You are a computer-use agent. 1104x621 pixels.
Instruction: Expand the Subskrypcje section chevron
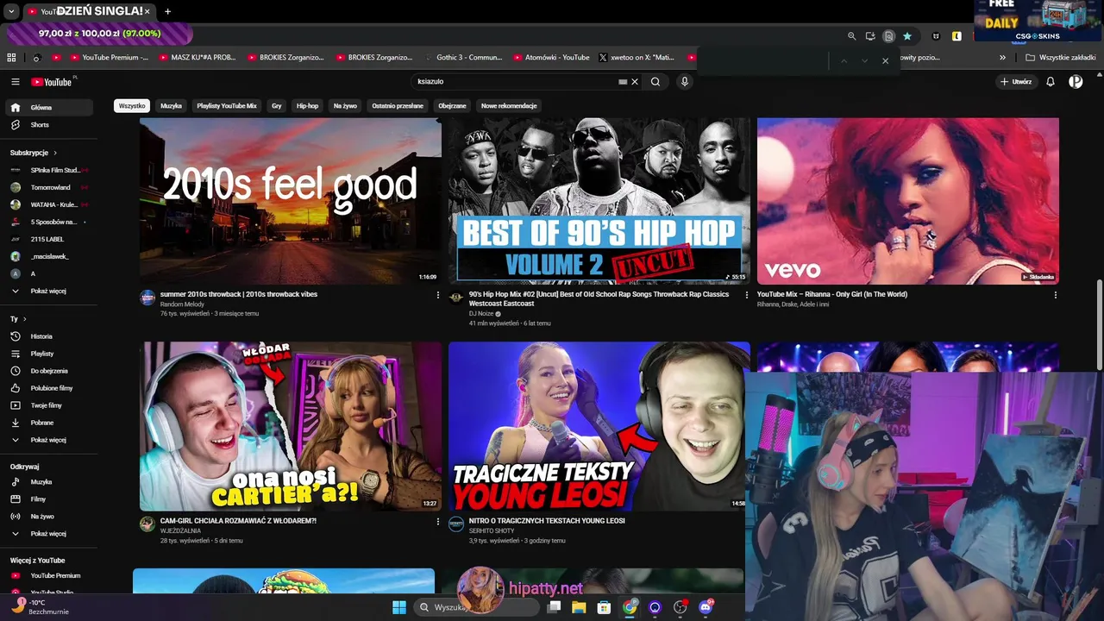55,153
